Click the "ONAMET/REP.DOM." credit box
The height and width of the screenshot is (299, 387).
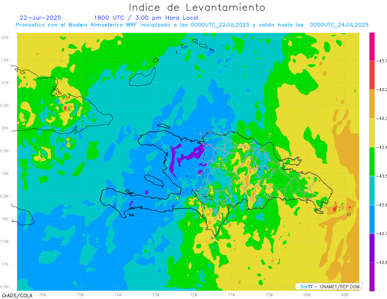(329, 286)
